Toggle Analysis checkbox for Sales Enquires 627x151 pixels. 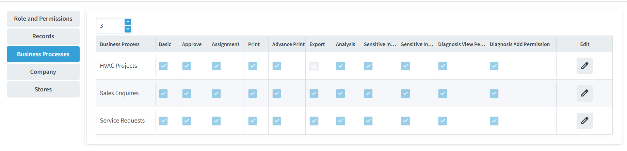click(x=340, y=93)
